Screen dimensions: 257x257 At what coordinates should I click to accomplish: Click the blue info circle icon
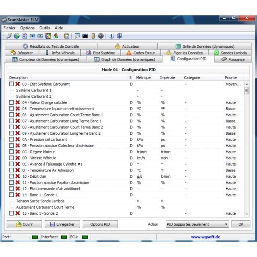112,36
